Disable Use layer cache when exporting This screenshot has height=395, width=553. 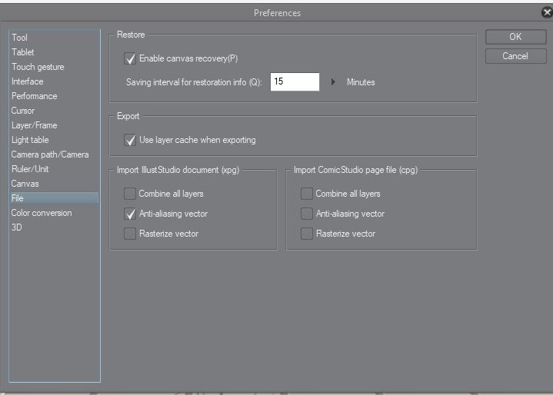(130, 141)
